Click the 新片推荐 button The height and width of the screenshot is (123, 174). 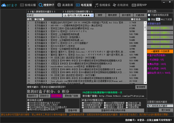click(x=126, y=15)
